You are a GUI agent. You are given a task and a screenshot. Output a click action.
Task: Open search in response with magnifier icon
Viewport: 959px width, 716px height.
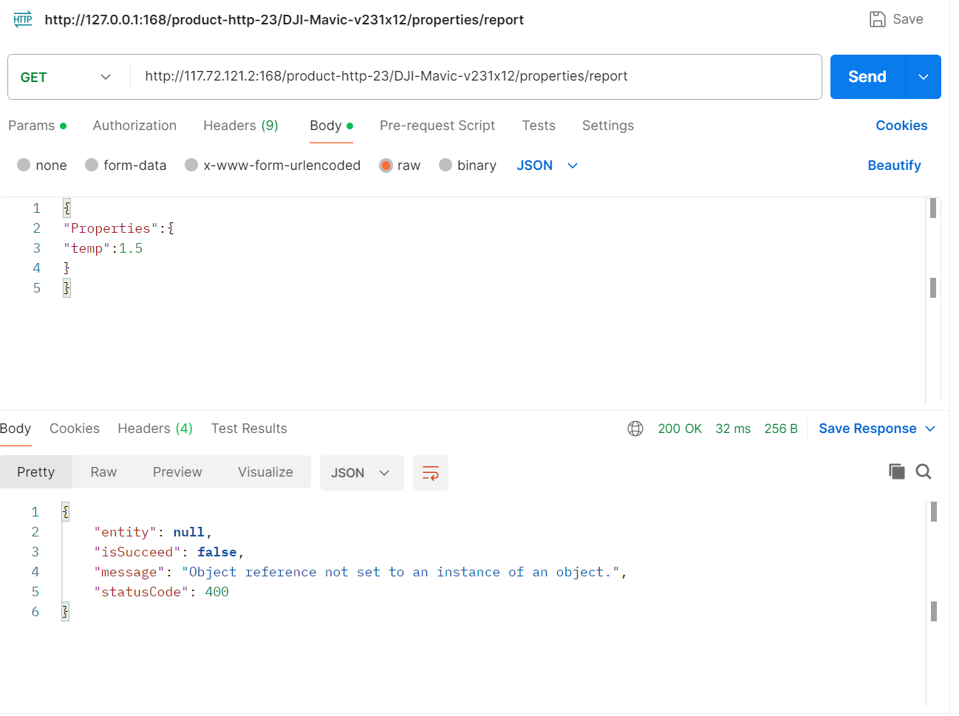click(x=924, y=471)
